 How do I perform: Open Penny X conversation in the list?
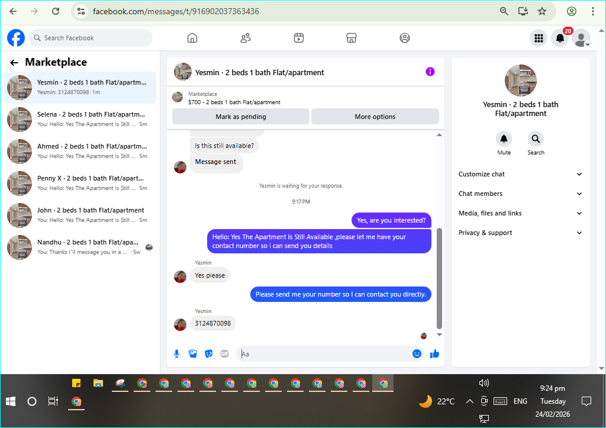click(80, 184)
